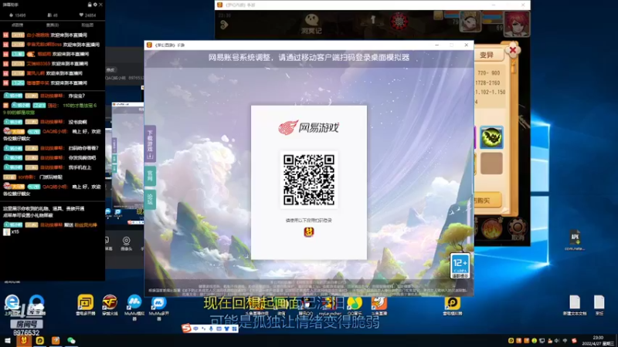Click the game icon in login window title bar
The image size is (618, 347).
[x=149, y=45]
